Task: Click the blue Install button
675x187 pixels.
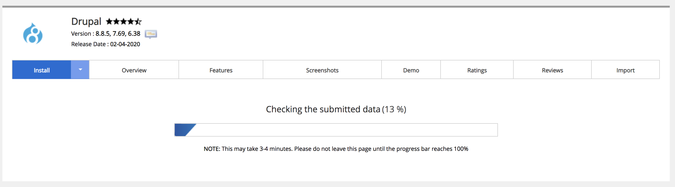Action: 42,70
